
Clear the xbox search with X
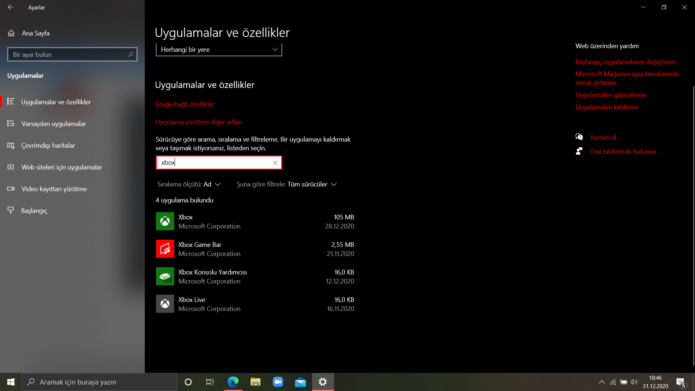pos(275,163)
